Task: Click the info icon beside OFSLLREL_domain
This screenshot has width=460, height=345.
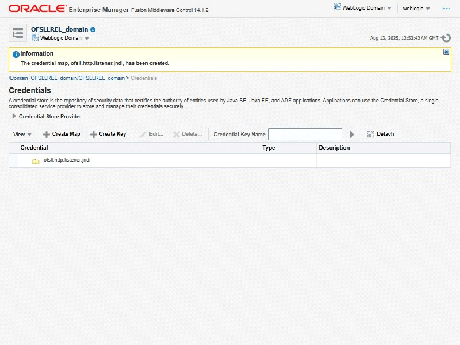Action: pyautogui.click(x=93, y=29)
